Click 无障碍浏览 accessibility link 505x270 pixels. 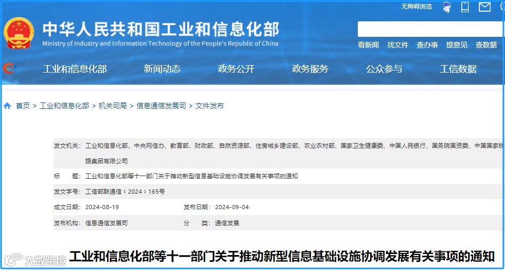click(x=416, y=6)
